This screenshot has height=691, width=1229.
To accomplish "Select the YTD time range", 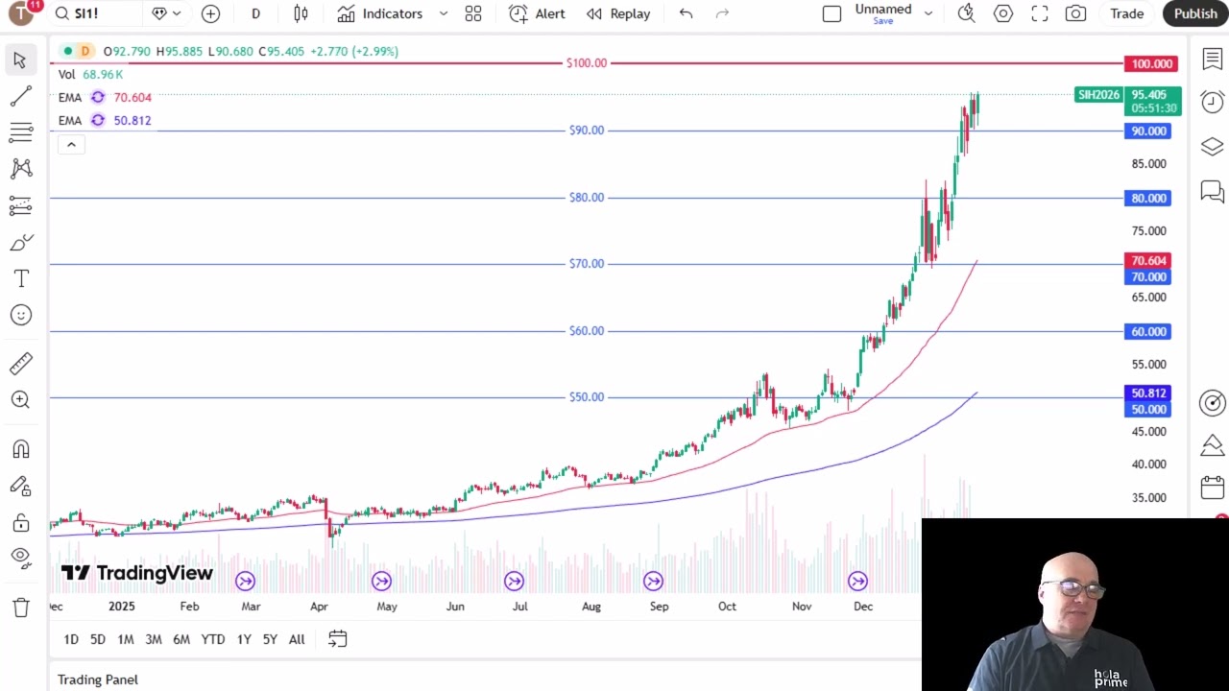I will [x=213, y=639].
